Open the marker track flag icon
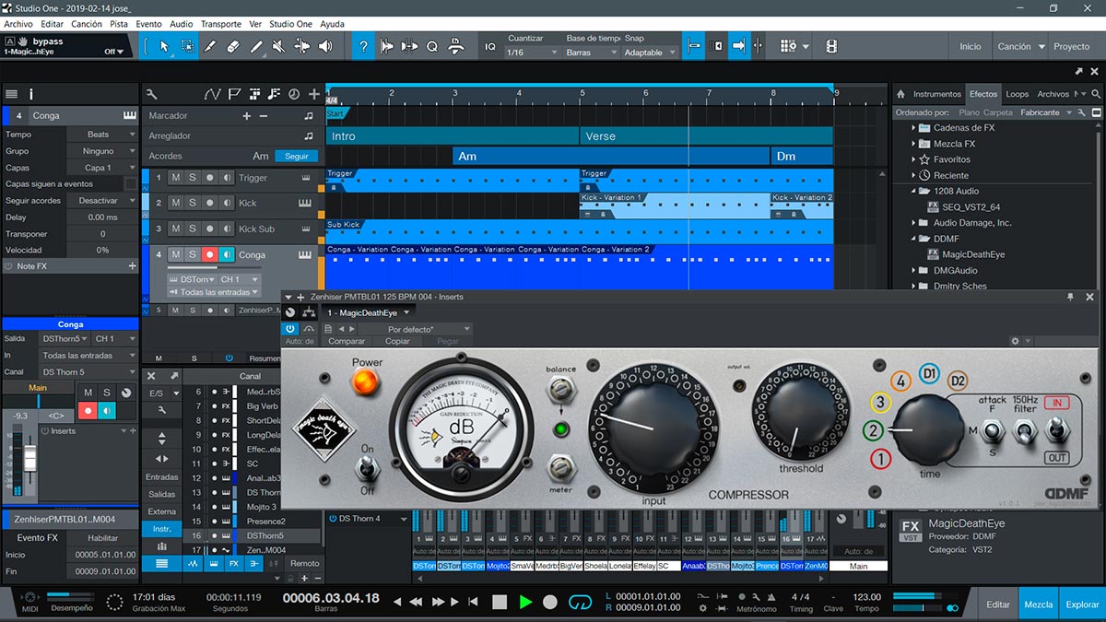 point(234,94)
